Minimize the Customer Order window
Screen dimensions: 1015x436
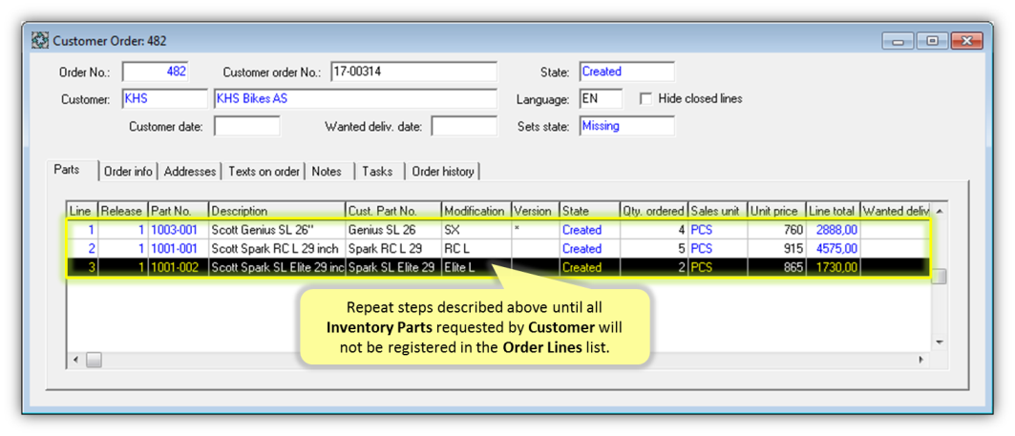tap(898, 41)
